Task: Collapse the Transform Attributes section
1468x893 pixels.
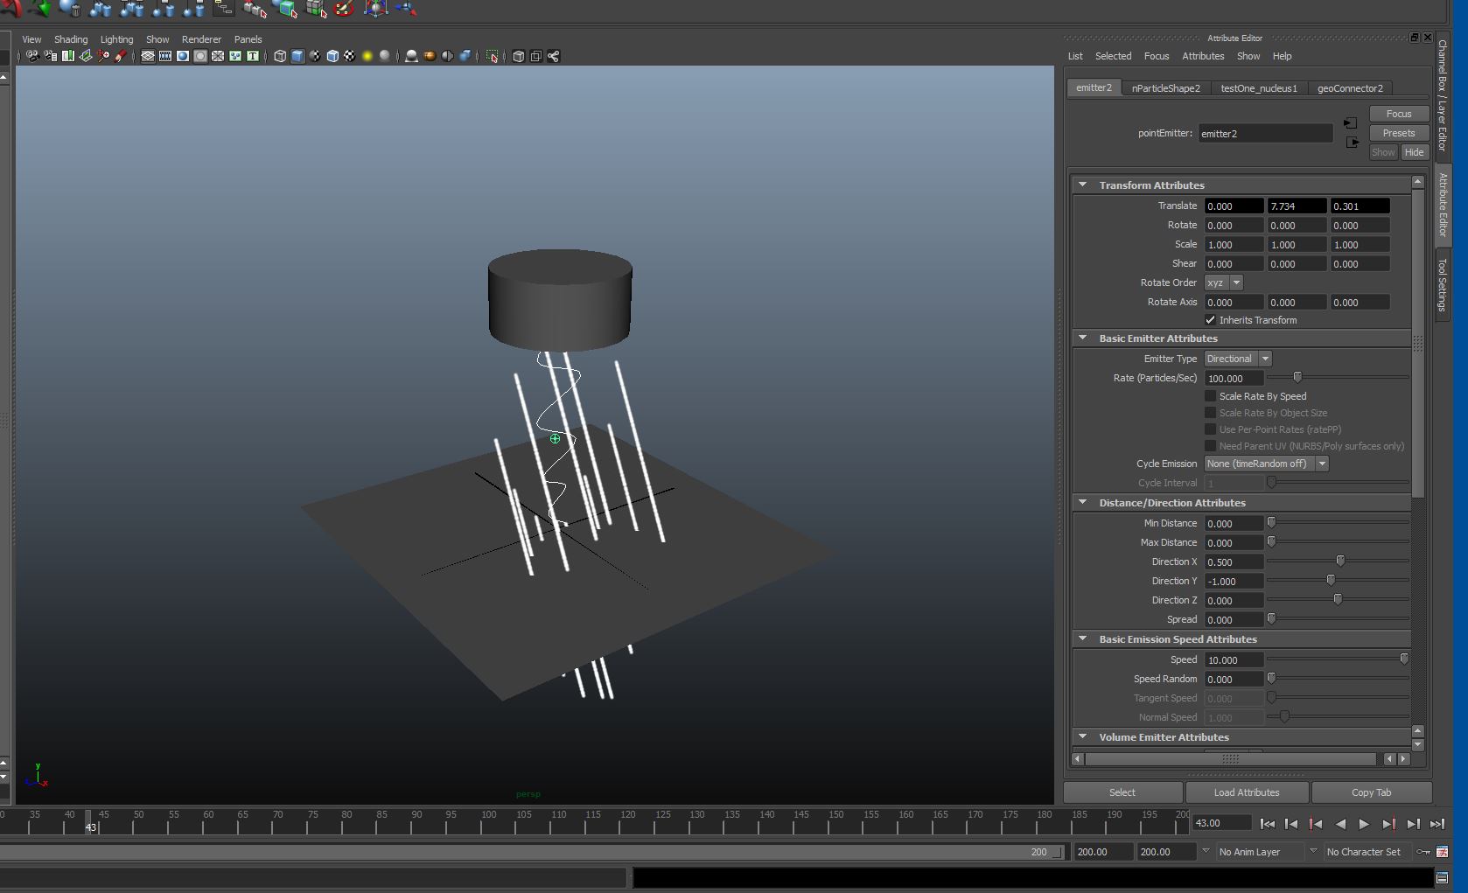Action: click(1083, 185)
